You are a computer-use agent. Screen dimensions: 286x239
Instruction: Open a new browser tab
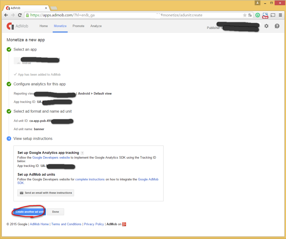pos(54,8)
